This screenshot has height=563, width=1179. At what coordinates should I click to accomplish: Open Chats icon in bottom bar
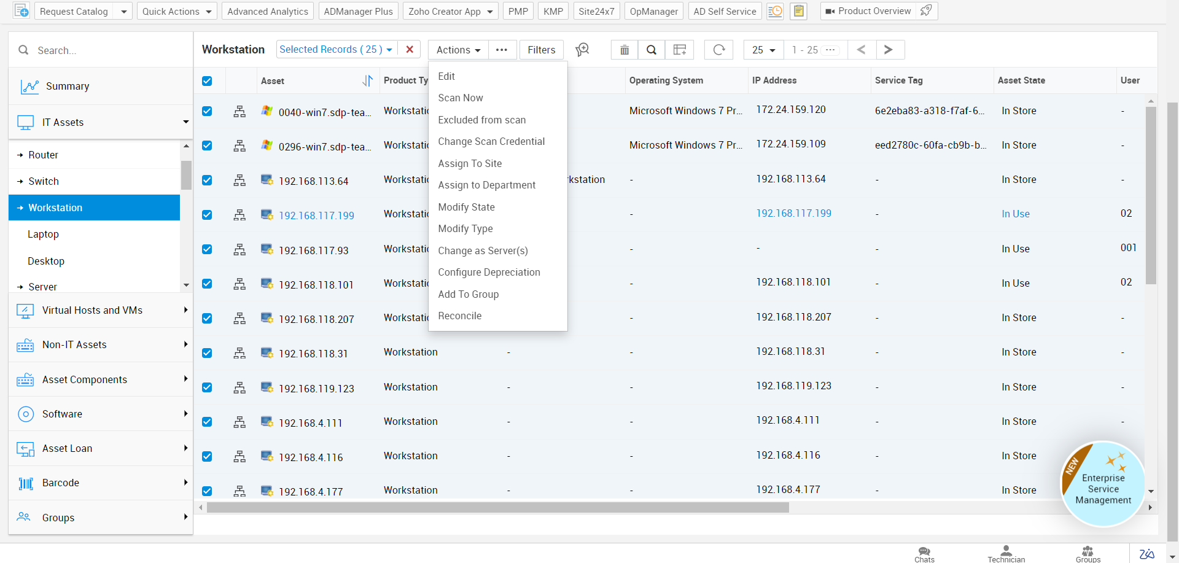924,554
